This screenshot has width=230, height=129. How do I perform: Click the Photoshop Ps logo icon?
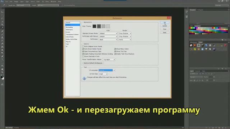point(2,1)
